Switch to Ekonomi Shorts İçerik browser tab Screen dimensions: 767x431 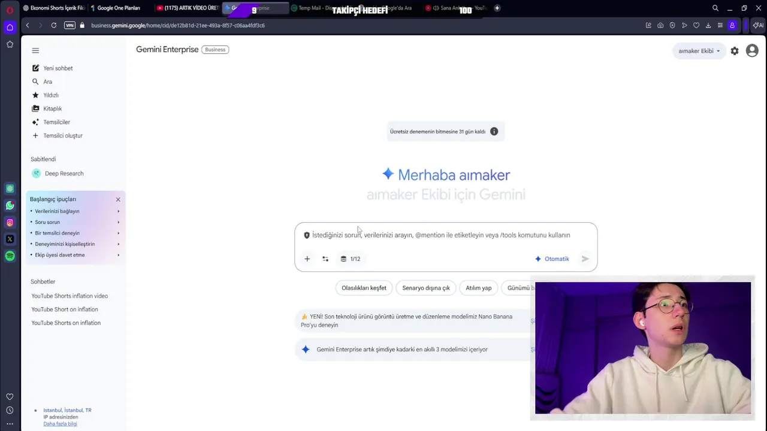pyautogui.click(x=54, y=8)
